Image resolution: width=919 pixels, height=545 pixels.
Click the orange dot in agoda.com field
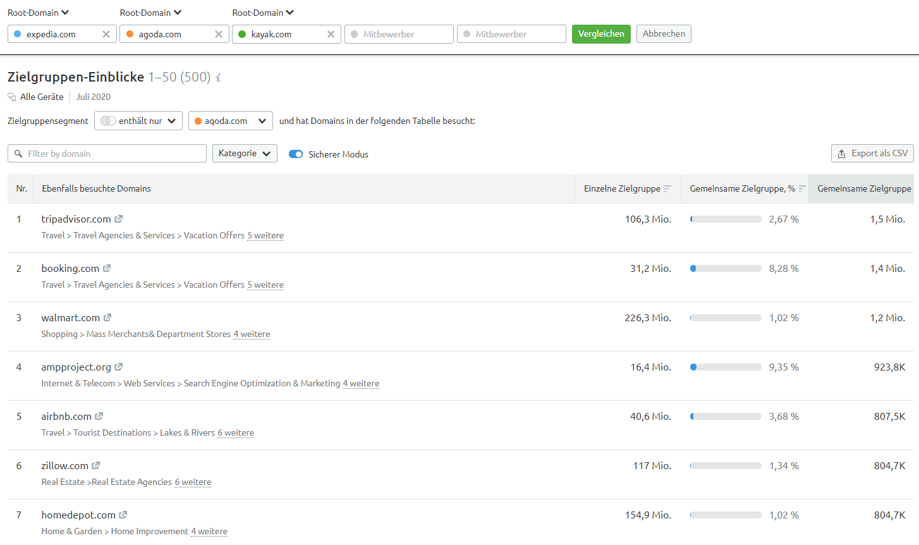point(130,34)
